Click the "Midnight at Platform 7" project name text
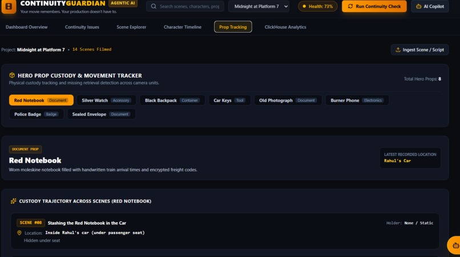Viewport: 460px width, 257px height. click(41, 50)
